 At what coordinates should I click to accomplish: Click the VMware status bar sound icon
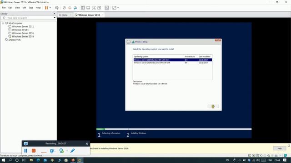(269, 155)
